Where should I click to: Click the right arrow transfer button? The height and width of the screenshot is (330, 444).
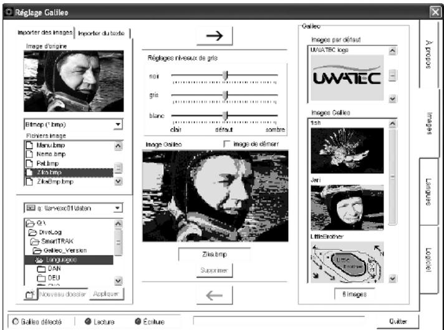215,36
